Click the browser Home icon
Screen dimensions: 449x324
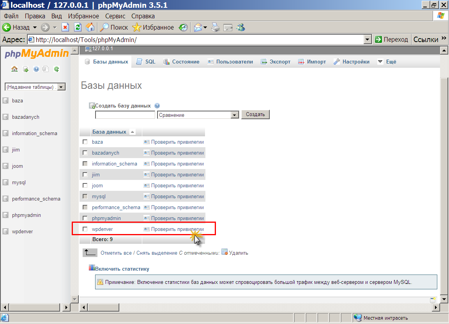coord(90,27)
